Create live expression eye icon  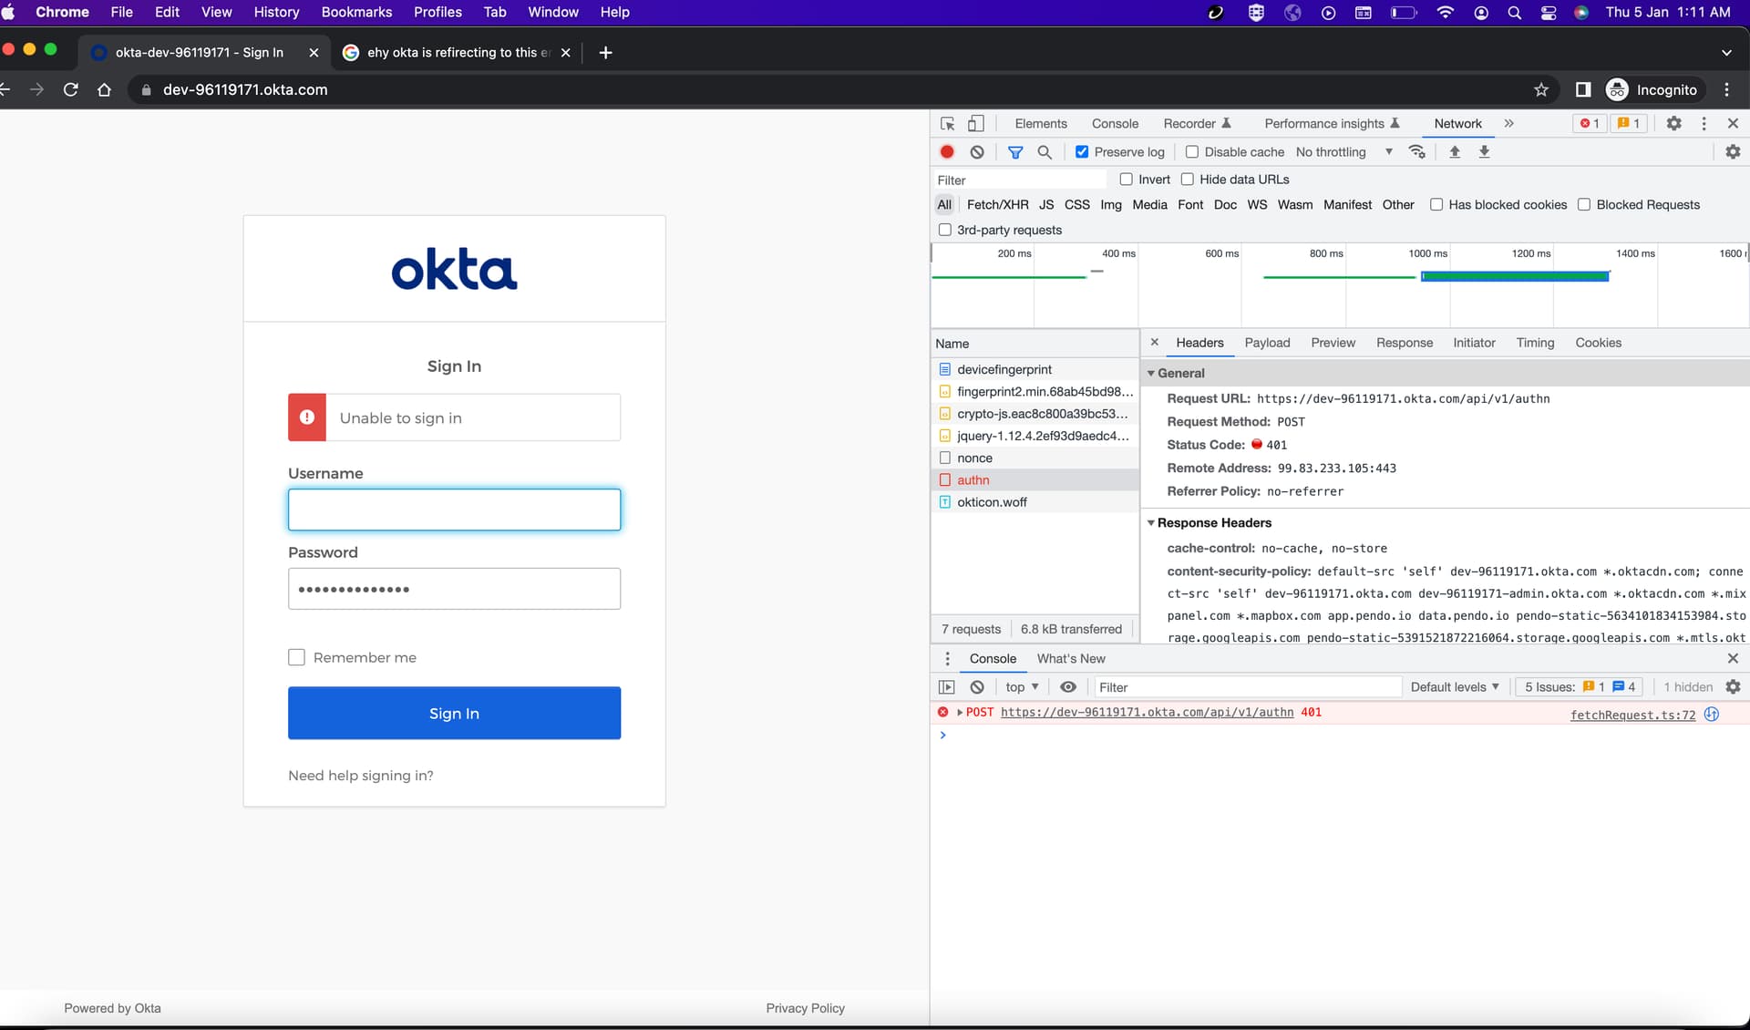pos(1068,687)
